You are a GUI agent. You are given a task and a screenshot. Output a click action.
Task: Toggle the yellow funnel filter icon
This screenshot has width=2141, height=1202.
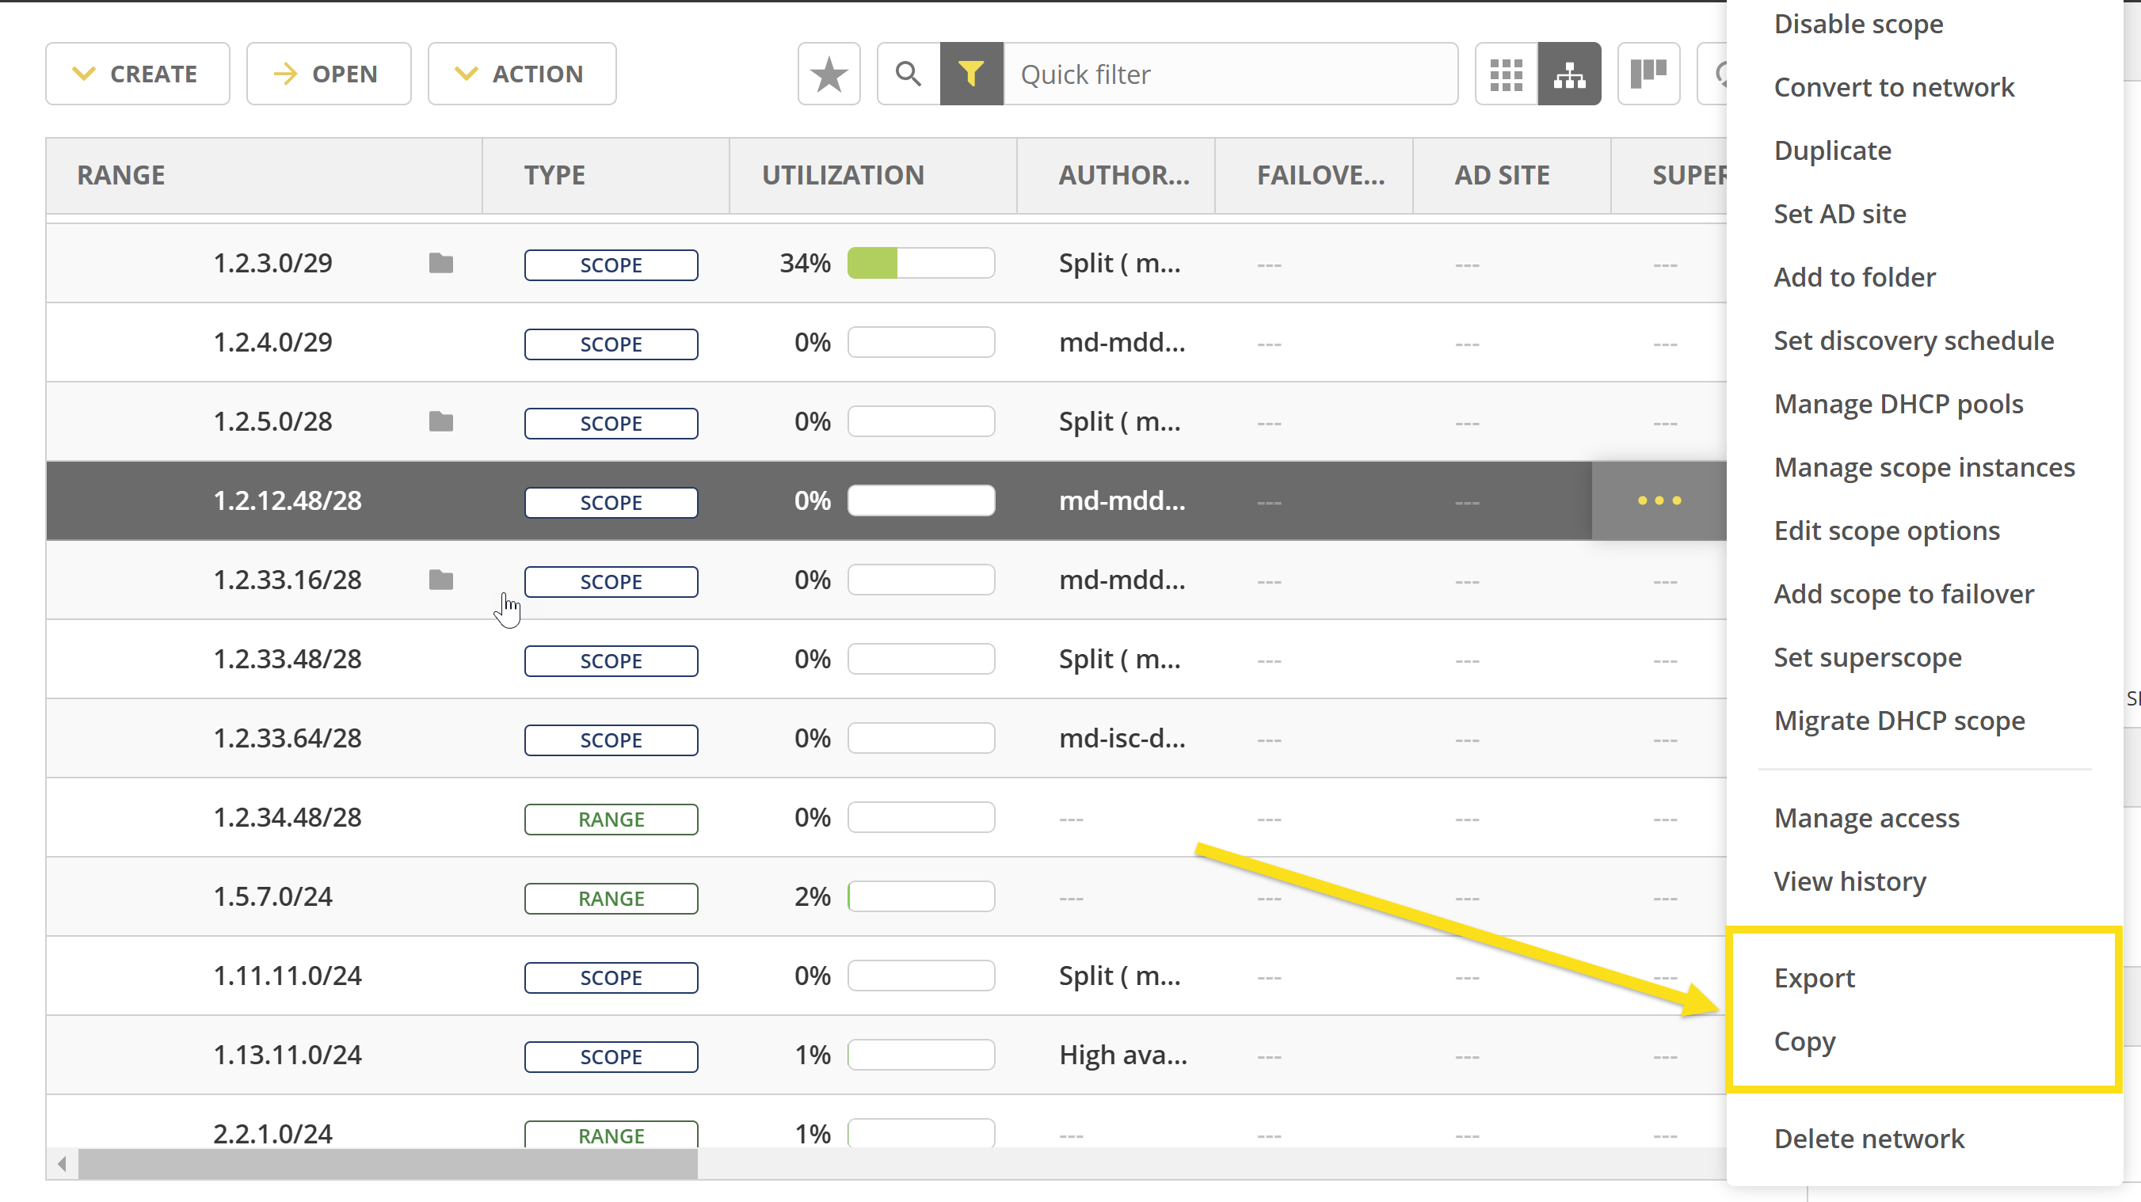tap(971, 74)
